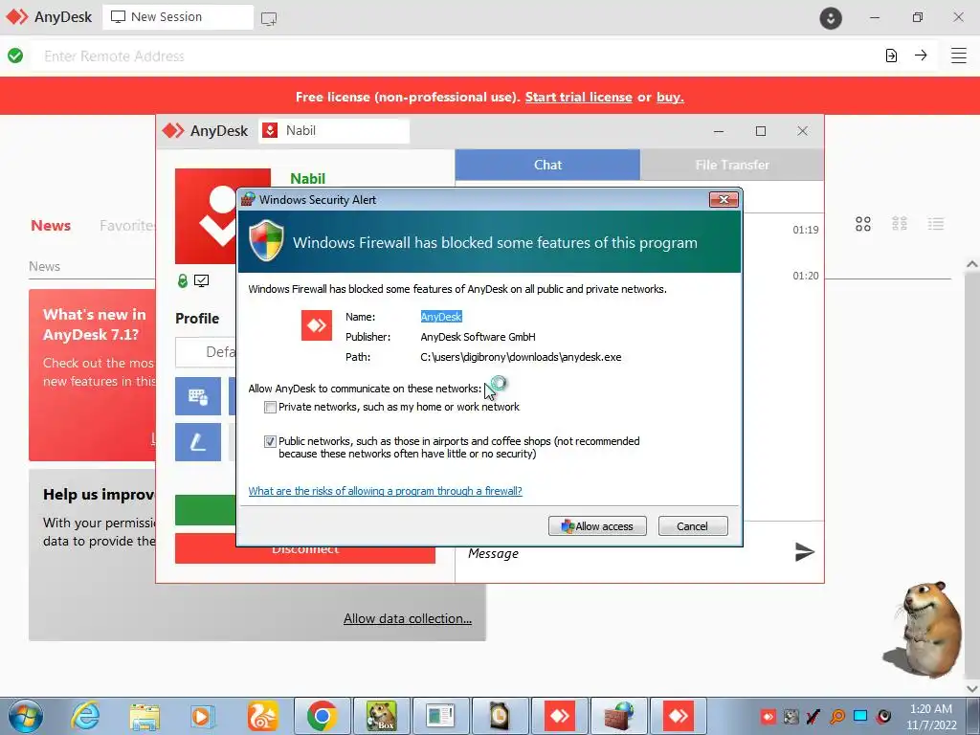Toggle the draw pen permission icon

pos(197,442)
